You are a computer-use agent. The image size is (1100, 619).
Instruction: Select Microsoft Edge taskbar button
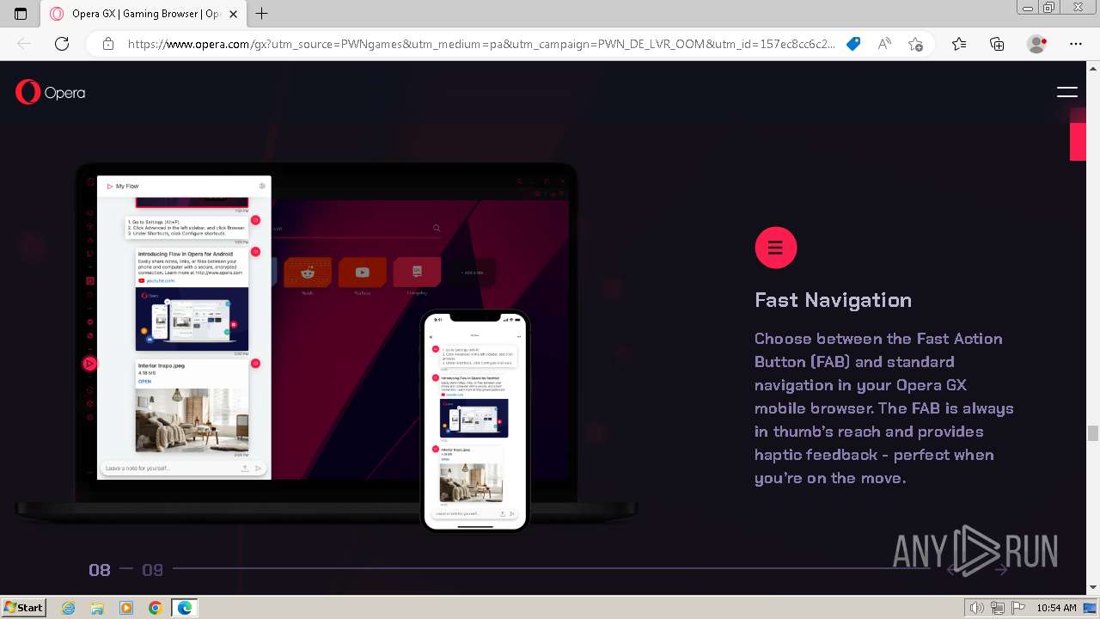click(x=185, y=608)
